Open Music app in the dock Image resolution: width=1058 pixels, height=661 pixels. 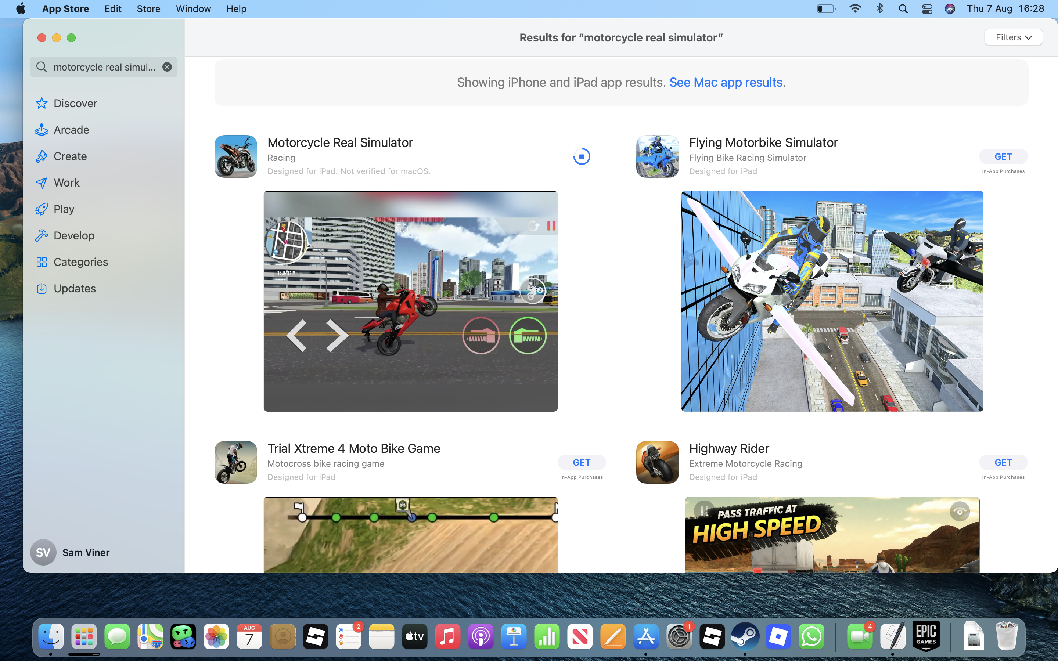[x=448, y=636]
